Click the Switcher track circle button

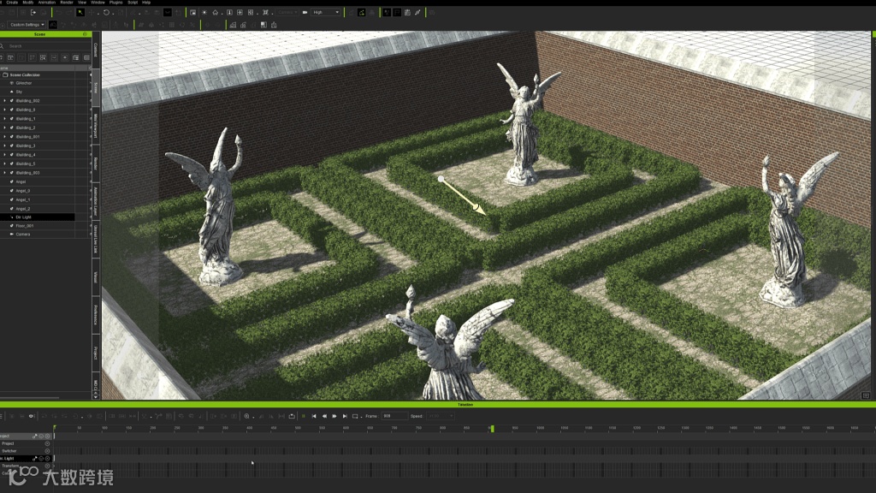(x=47, y=451)
